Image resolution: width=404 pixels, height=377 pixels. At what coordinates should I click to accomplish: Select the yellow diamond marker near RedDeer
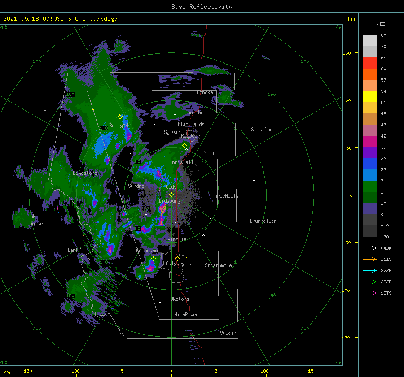point(184,146)
